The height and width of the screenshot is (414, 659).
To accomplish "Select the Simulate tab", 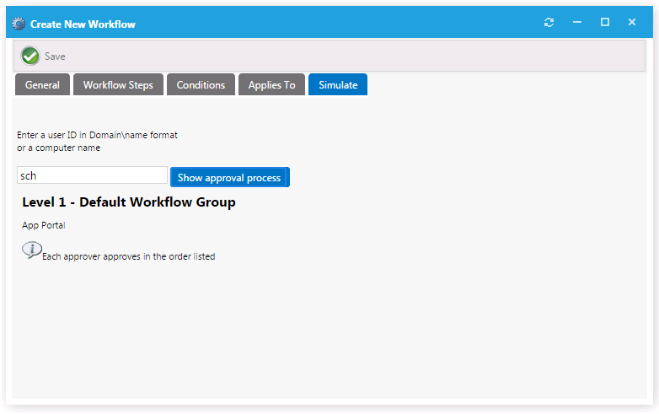I will pyautogui.click(x=338, y=85).
